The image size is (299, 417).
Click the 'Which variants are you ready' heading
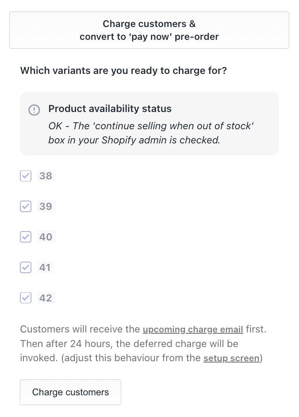(x=123, y=71)
